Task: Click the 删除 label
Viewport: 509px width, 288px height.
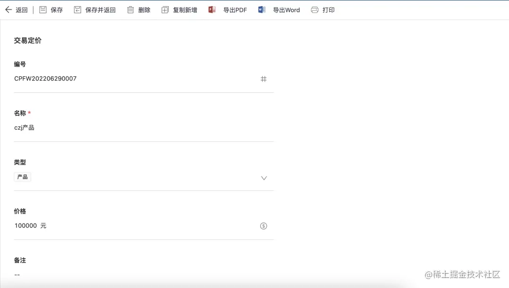Action: [145, 10]
